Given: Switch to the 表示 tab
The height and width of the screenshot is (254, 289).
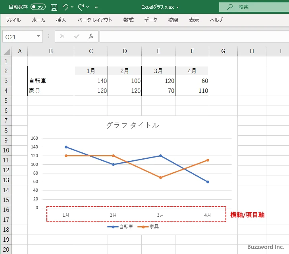Looking at the screenshot, I should tap(194, 20).
